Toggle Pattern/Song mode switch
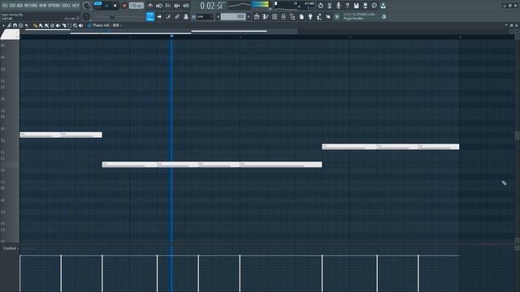520x292 pixels. tap(97, 6)
